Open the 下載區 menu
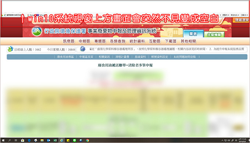This screenshot has width=250, height=143. (x=171, y=41)
